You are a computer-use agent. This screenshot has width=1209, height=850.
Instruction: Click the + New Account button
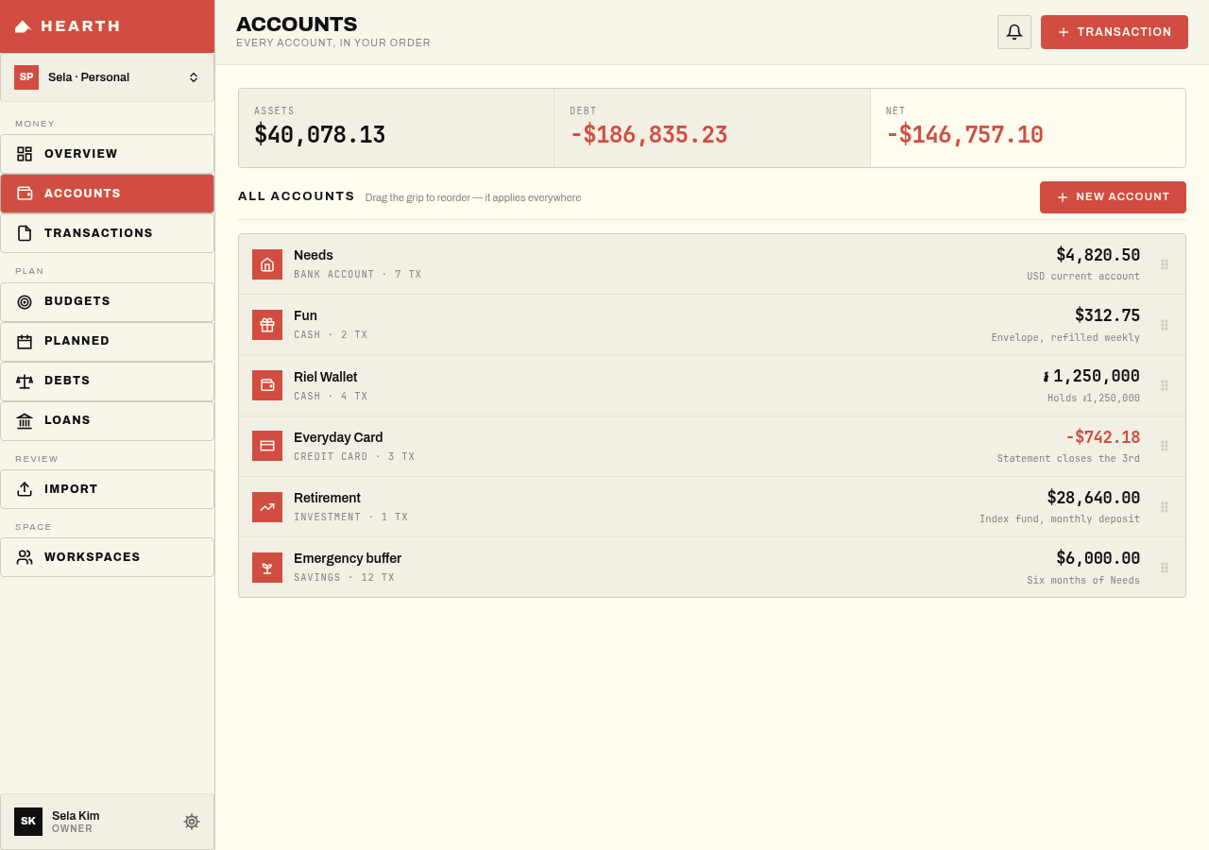pos(1113,197)
